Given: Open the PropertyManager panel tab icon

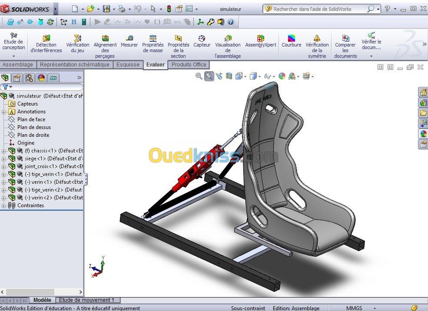Looking at the screenshot, I should tap(17, 78).
